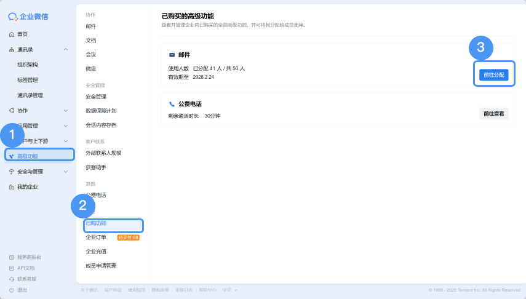Click the API文档 icon
Viewport: 526px width, 299px height.
pos(12,268)
